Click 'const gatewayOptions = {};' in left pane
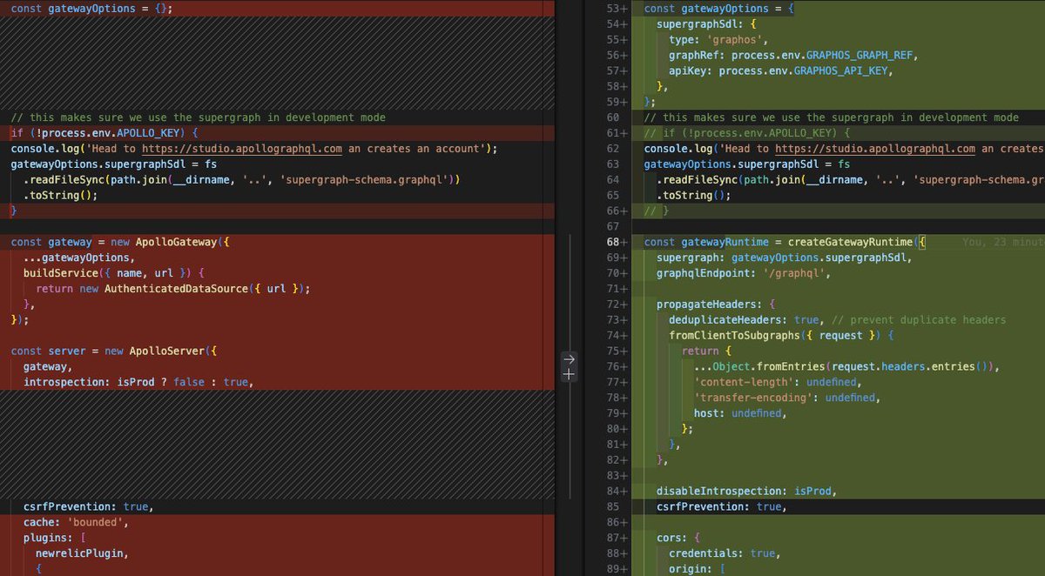Image resolution: width=1045 pixels, height=576 pixels. pos(91,8)
